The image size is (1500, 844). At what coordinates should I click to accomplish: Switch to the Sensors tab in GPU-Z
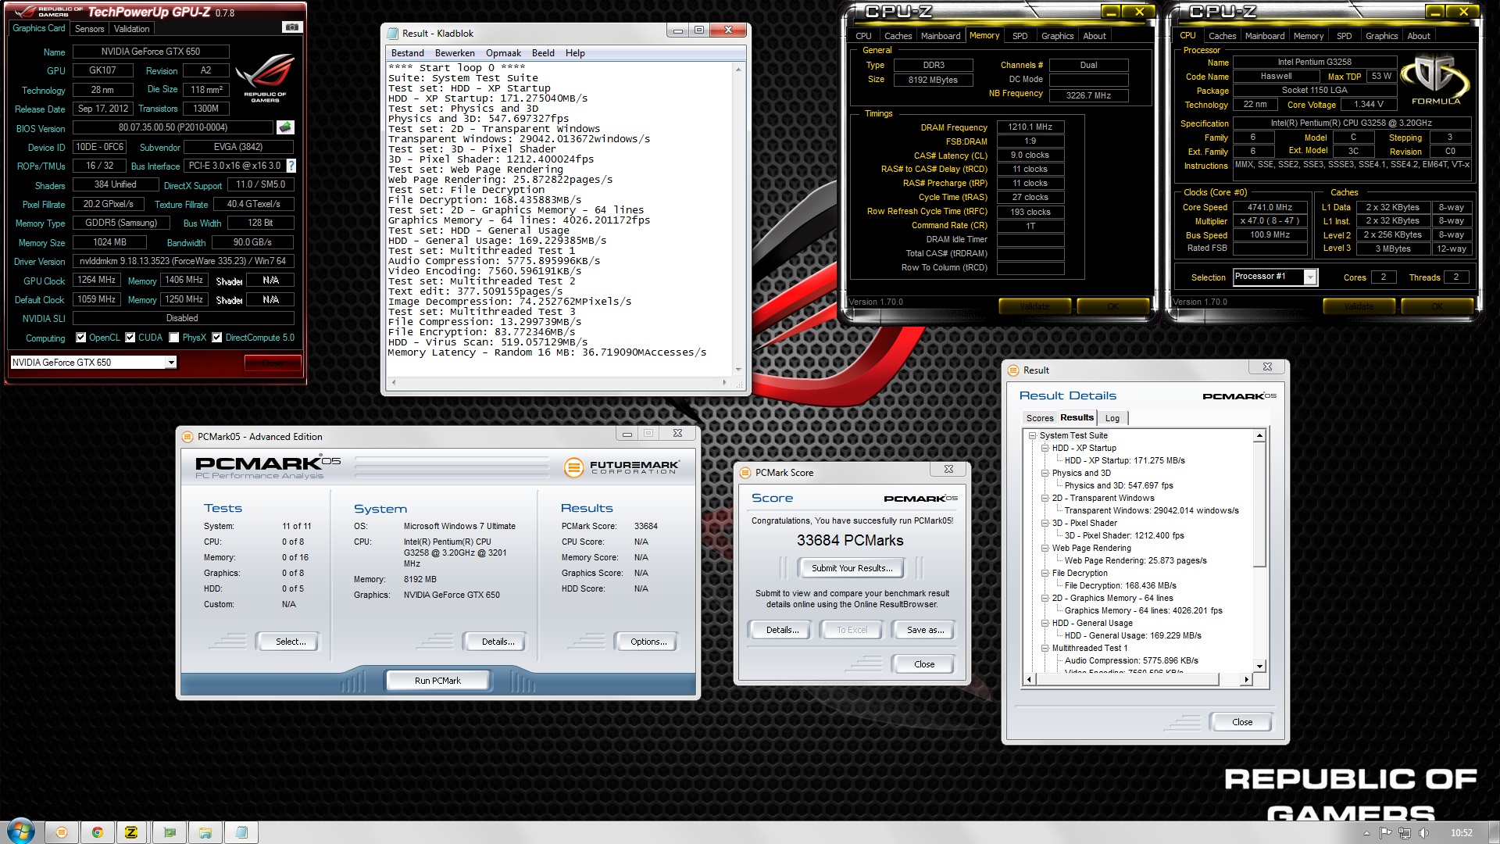[x=89, y=29]
